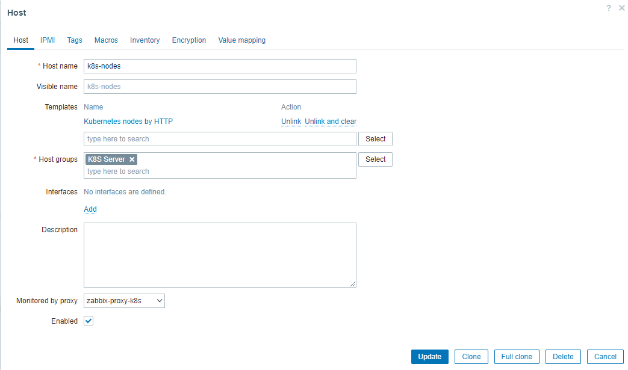
Task: Select templates via Select button
Action: pos(375,139)
